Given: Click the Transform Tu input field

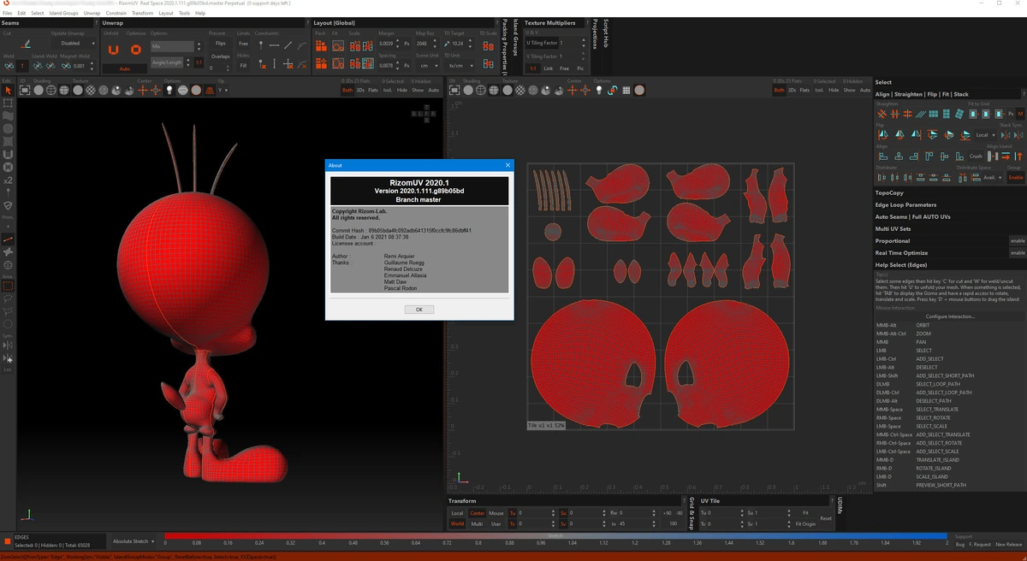Looking at the screenshot, I should pos(536,512).
